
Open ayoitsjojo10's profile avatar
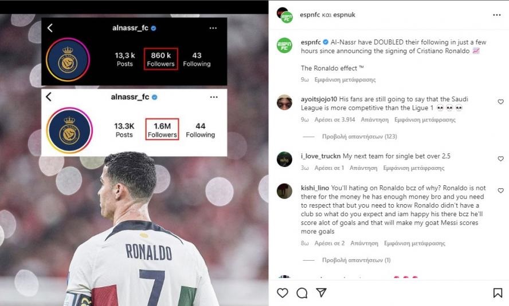[284, 102]
